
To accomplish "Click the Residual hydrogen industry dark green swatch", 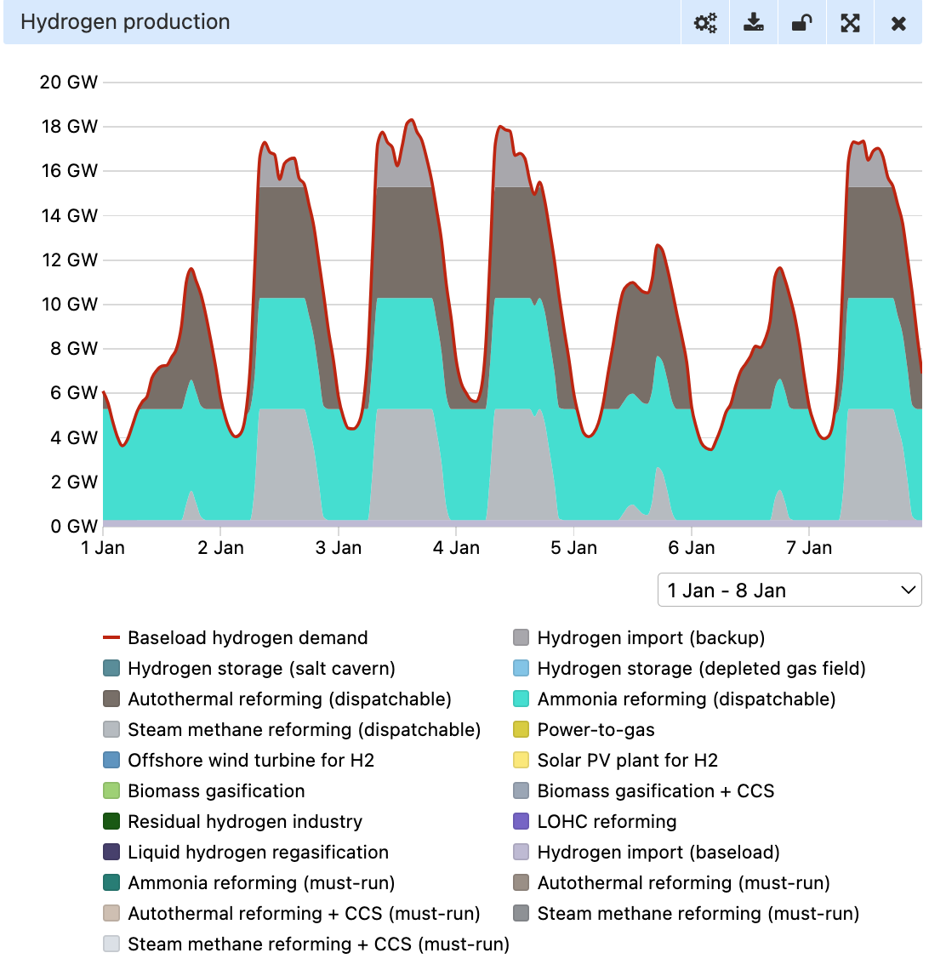I will tap(111, 822).
